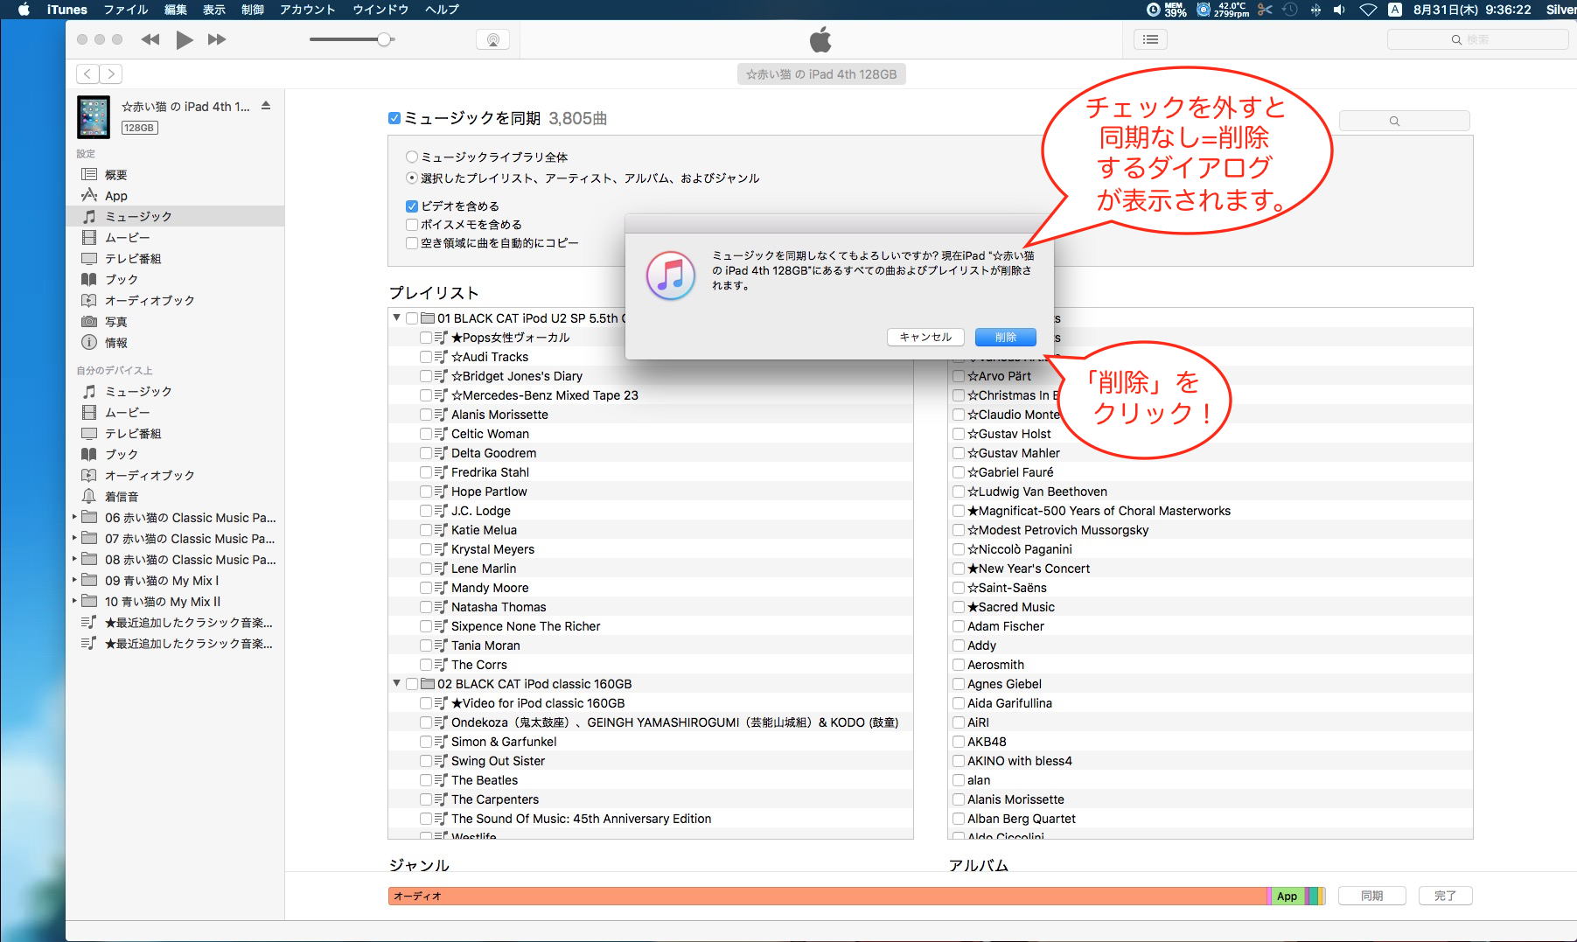Open the AirPlay output icon
The width and height of the screenshot is (1577, 942).
(493, 39)
